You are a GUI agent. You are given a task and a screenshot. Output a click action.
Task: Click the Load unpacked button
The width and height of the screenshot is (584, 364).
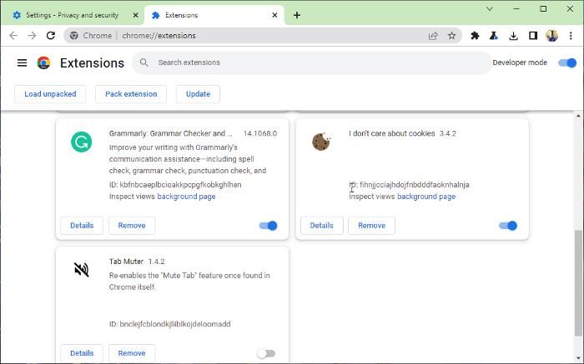point(50,94)
